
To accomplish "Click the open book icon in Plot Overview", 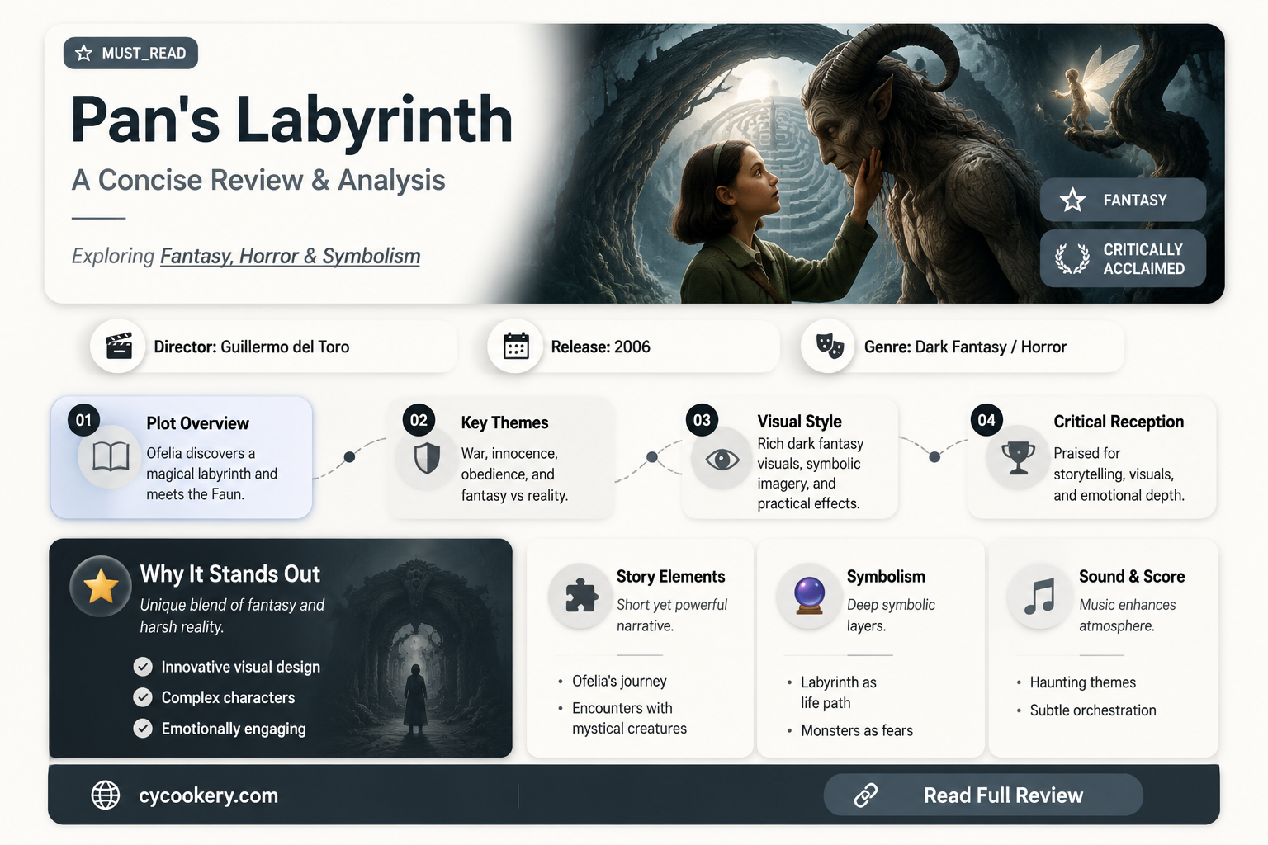I will coord(111,456).
